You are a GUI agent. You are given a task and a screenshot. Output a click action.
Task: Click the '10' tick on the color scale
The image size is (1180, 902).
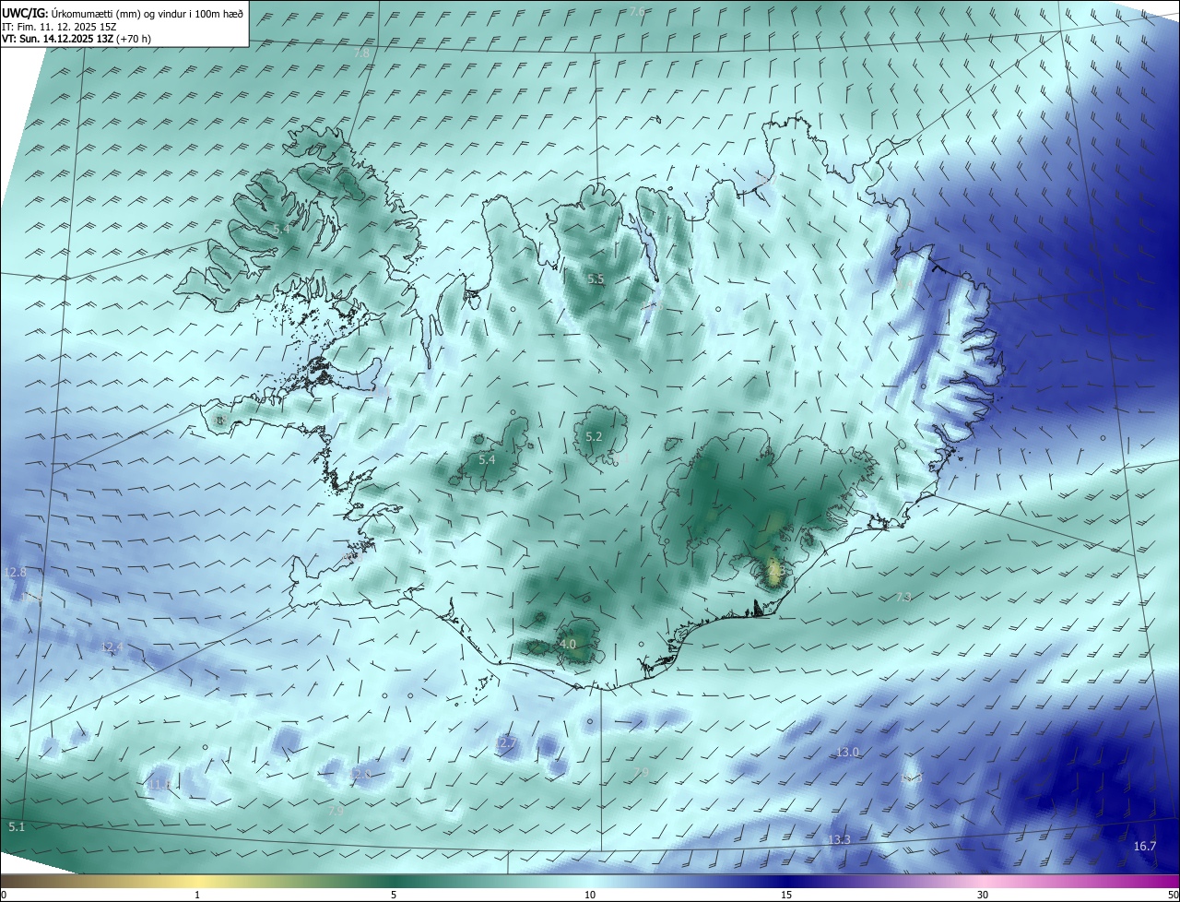coord(590,895)
